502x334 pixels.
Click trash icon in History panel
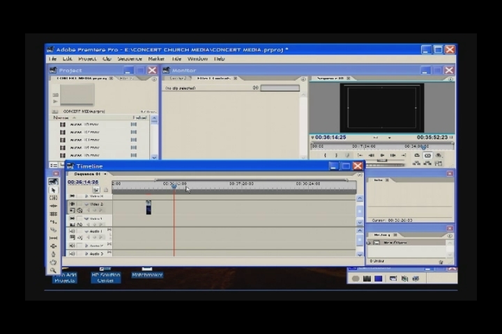coord(441,262)
